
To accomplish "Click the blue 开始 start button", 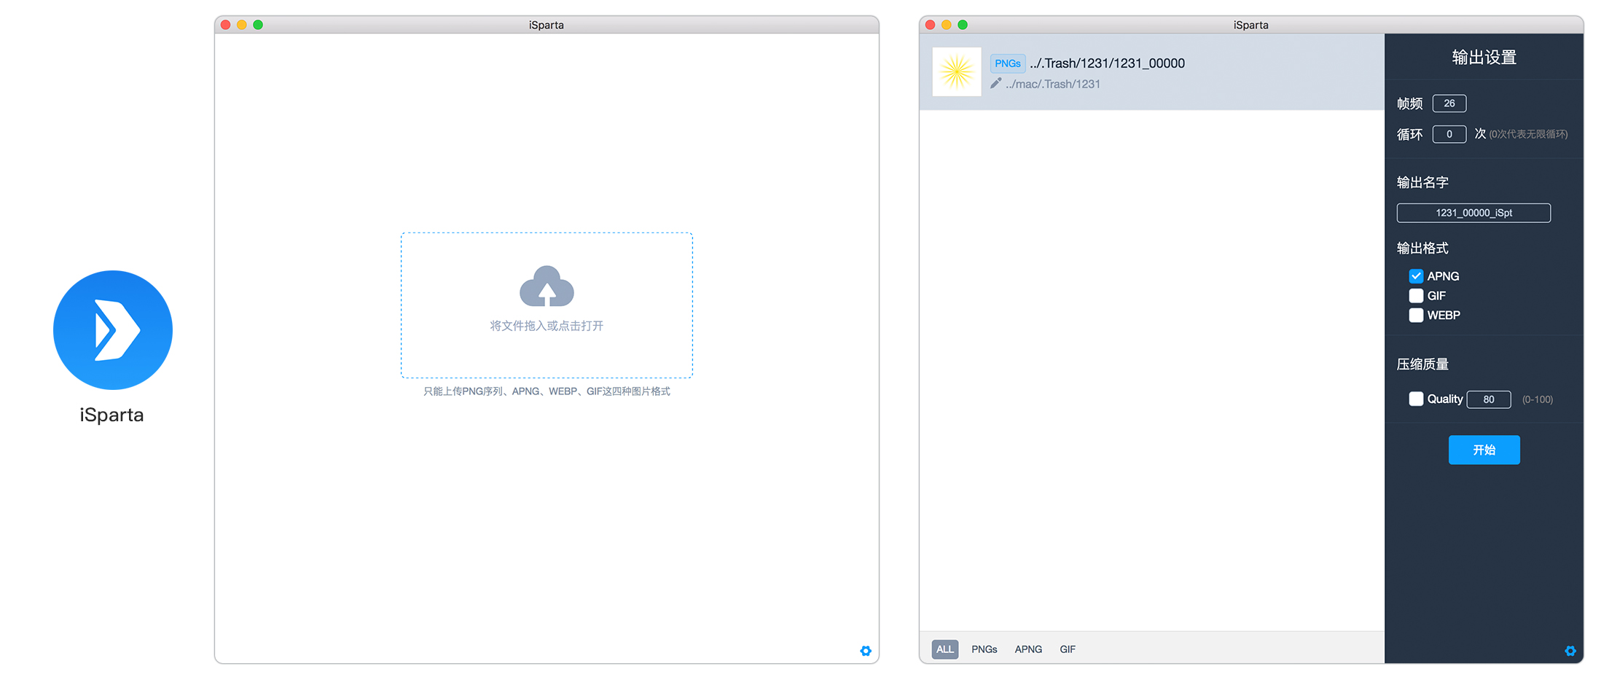I will point(1484,450).
